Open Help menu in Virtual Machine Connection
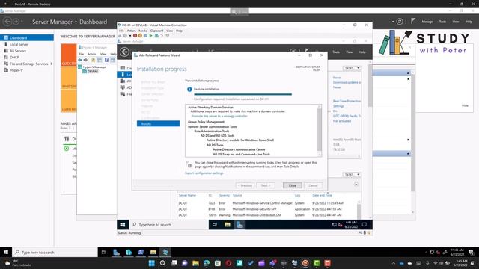The image size is (479, 269). (179, 31)
